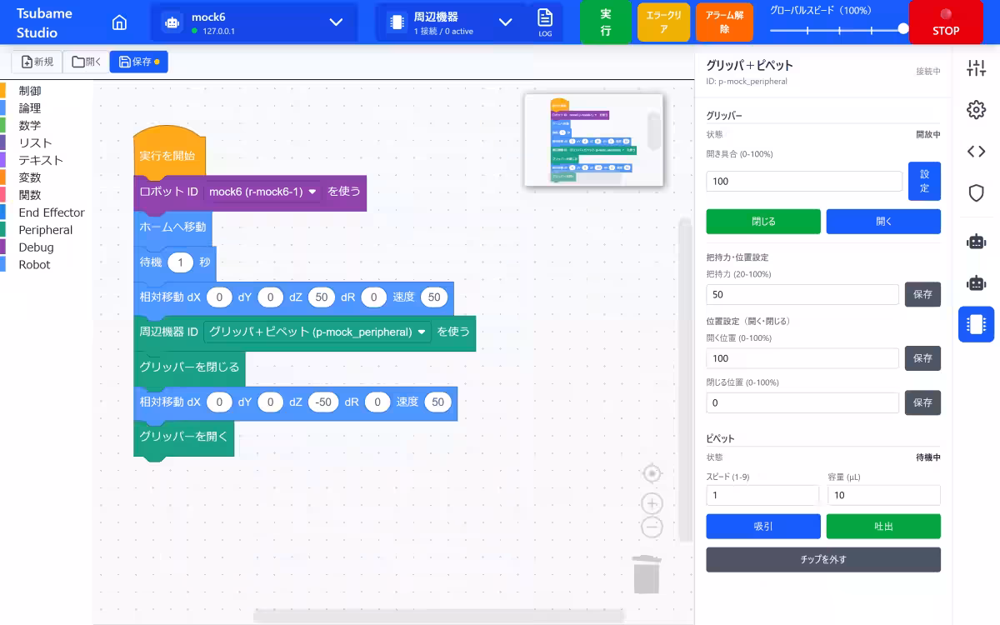Open the LOG file icon
The width and height of the screenshot is (1000, 625).
[545, 22]
